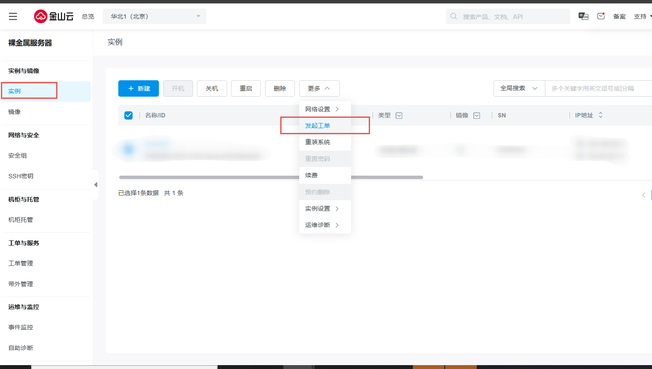Click the IP地址 column sort icon
Viewport: 652px width, 369px height.
point(601,115)
